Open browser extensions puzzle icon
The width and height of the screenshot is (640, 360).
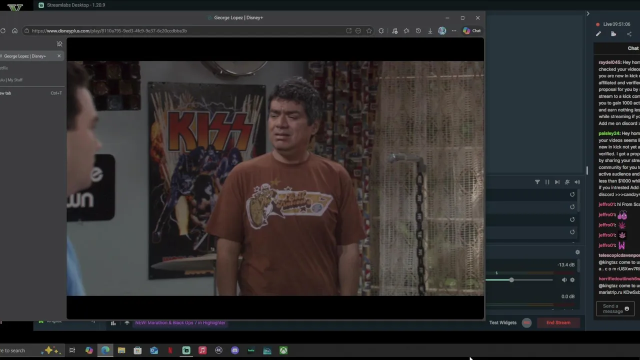coord(381,30)
